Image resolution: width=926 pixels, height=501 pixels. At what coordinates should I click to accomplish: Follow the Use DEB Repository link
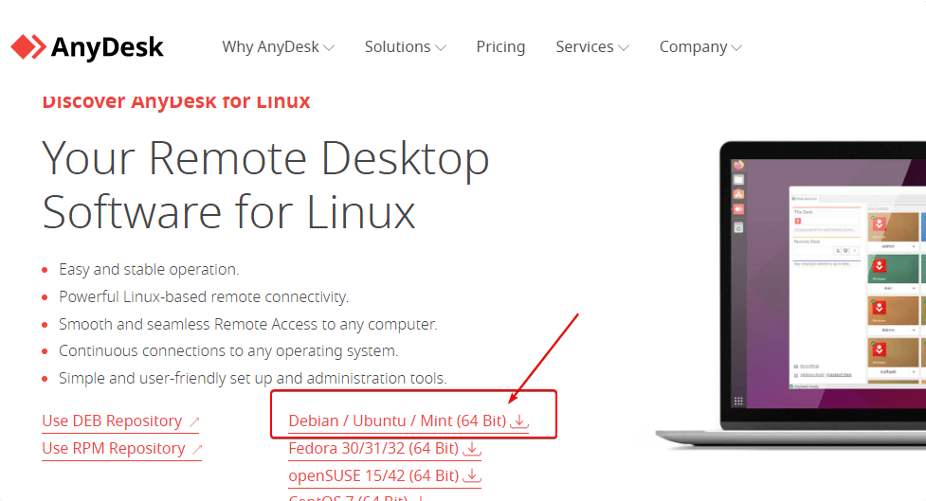tap(112, 420)
